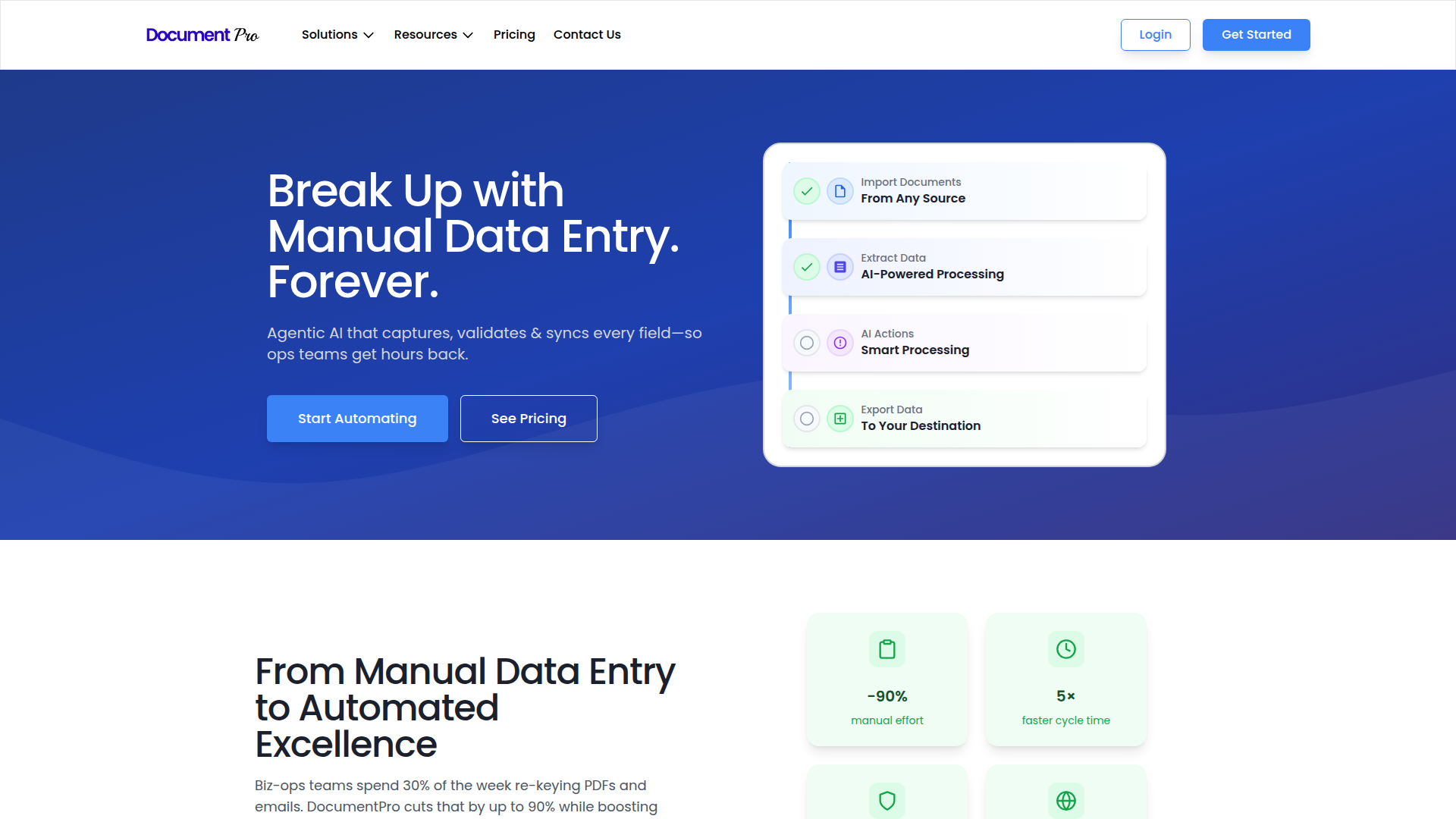This screenshot has height=819, width=1456.
Task: Click the clipboard icon above -90%
Action: pos(887,649)
